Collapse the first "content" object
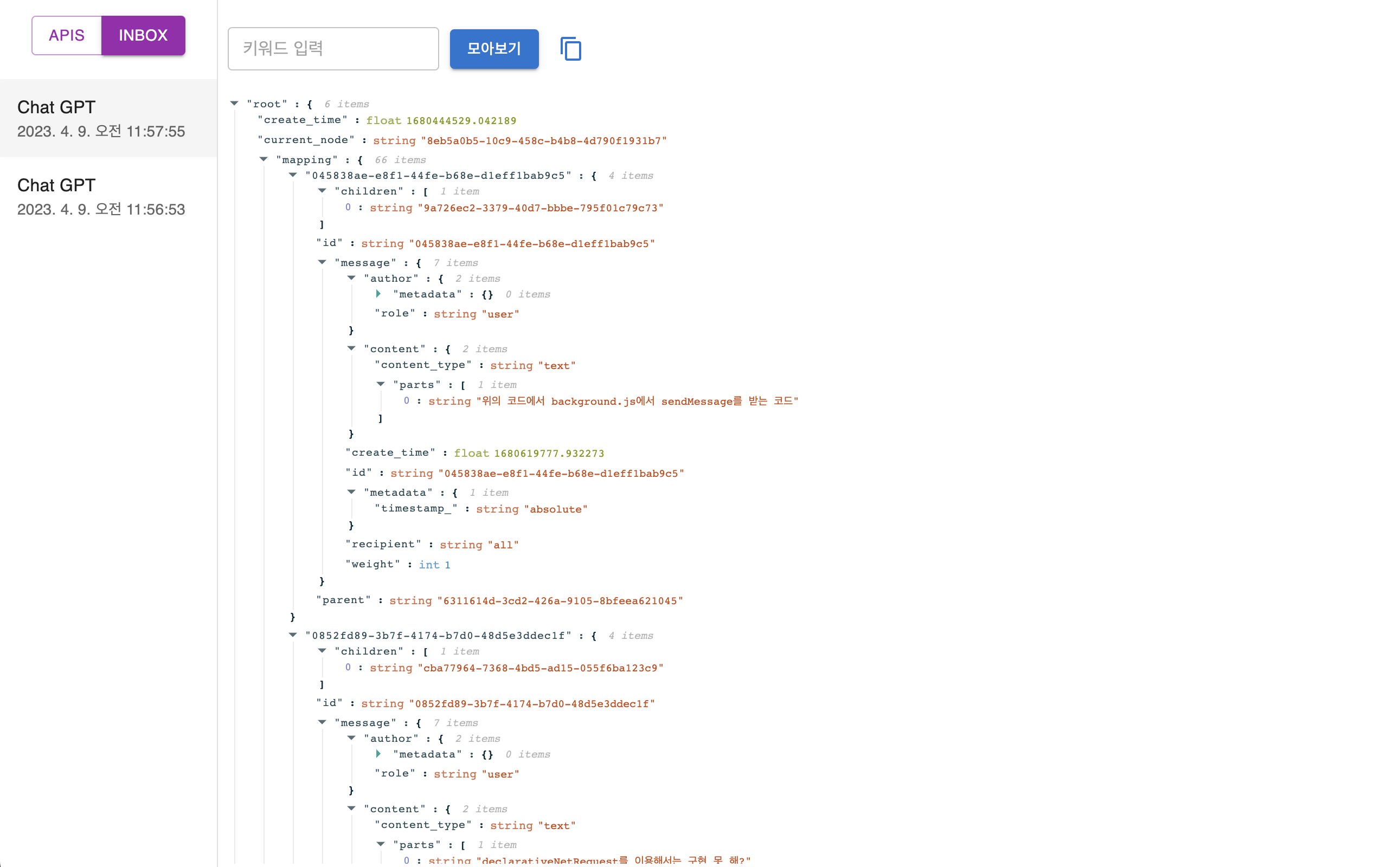1388x867 pixels. click(351, 348)
